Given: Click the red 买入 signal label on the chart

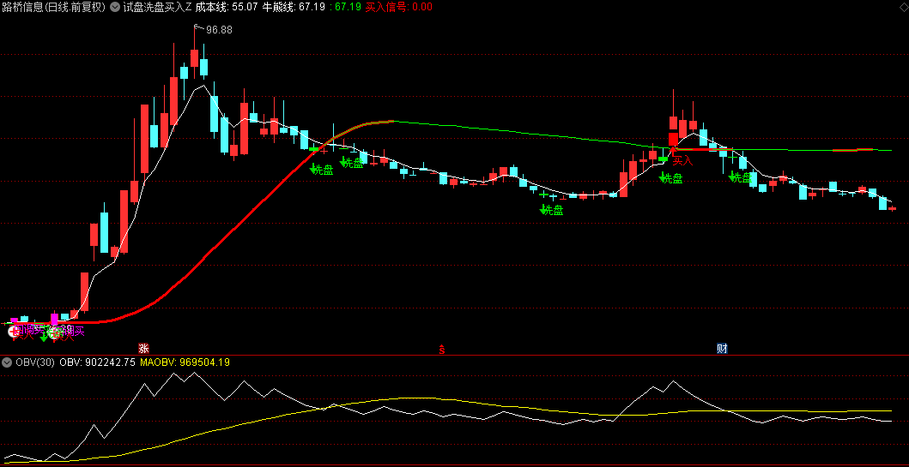Looking at the screenshot, I should click(682, 161).
